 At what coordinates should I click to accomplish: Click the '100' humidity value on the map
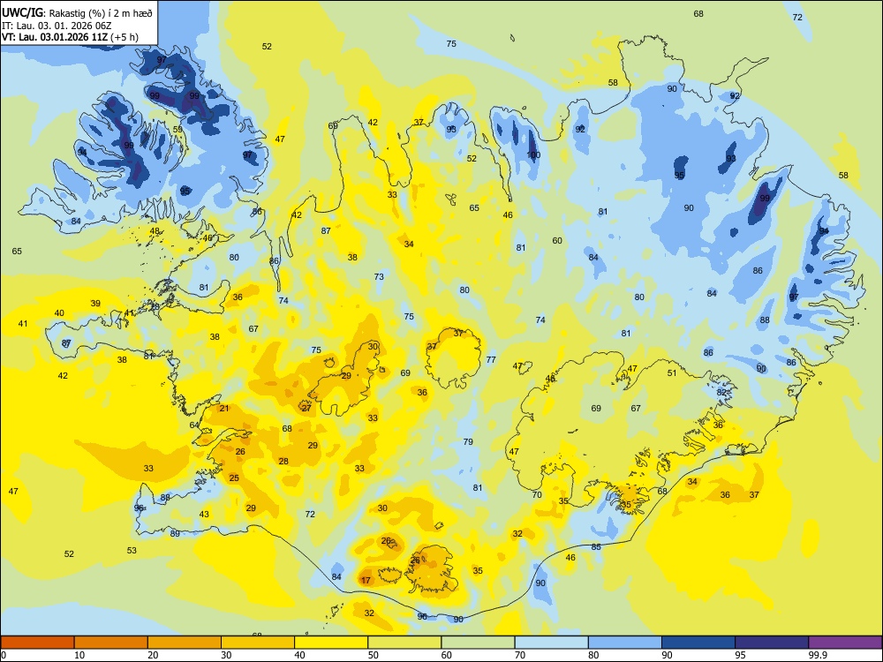tap(533, 154)
